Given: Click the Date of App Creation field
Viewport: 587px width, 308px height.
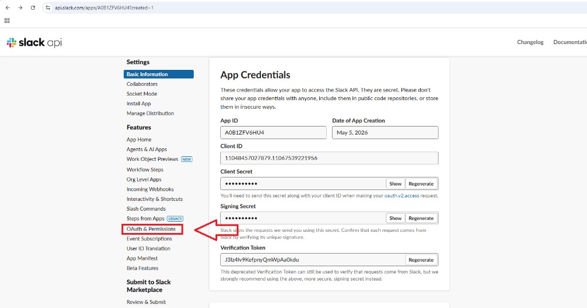Looking at the screenshot, I should [385, 132].
